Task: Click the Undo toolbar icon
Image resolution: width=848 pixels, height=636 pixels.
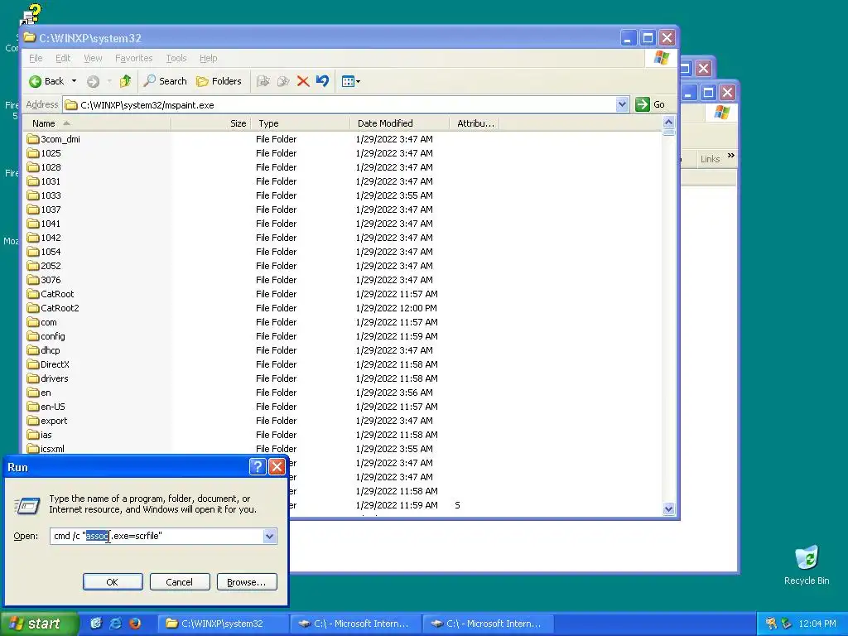Action: pyautogui.click(x=322, y=81)
